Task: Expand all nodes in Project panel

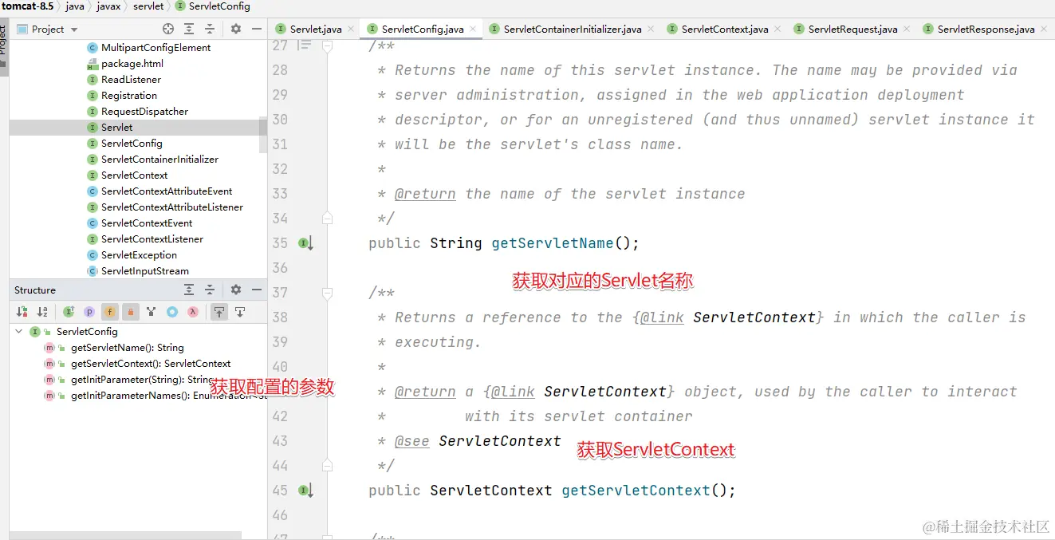Action: click(x=189, y=29)
